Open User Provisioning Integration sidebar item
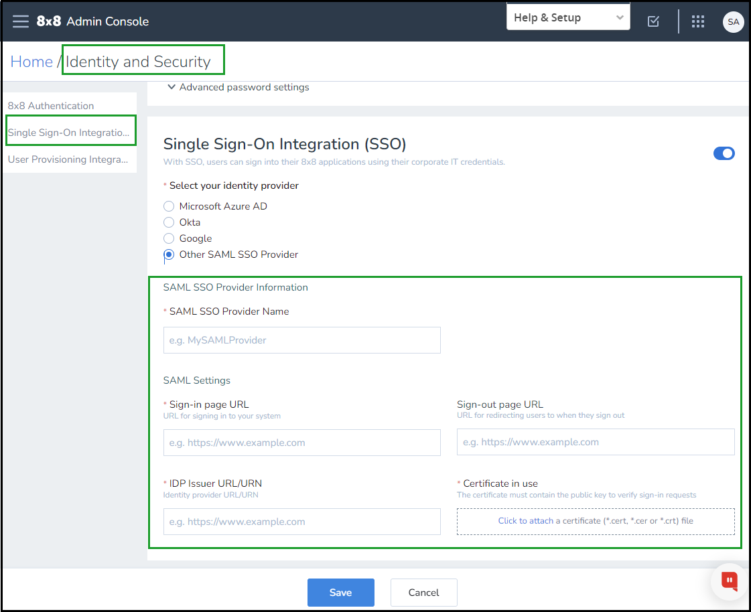Image resolution: width=751 pixels, height=612 pixels. coord(68,159)
